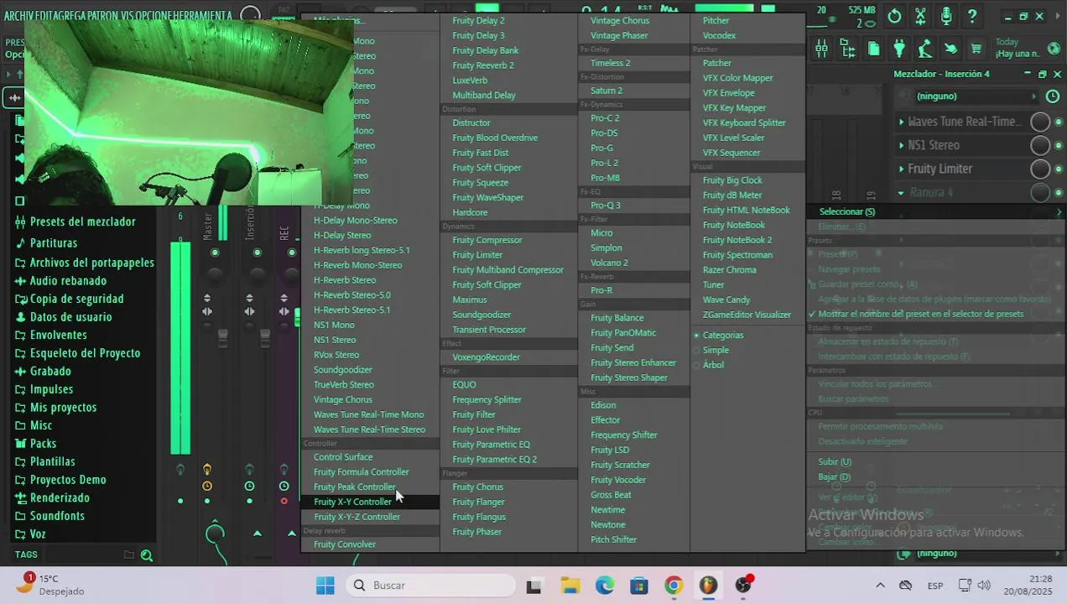Expand the NS1 Stereo slot arrow
This screenshot has height=604, width=1067.
click(901, 146)
